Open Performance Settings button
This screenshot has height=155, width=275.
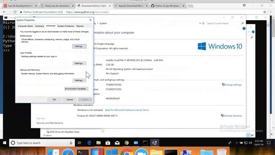[79, 46]
